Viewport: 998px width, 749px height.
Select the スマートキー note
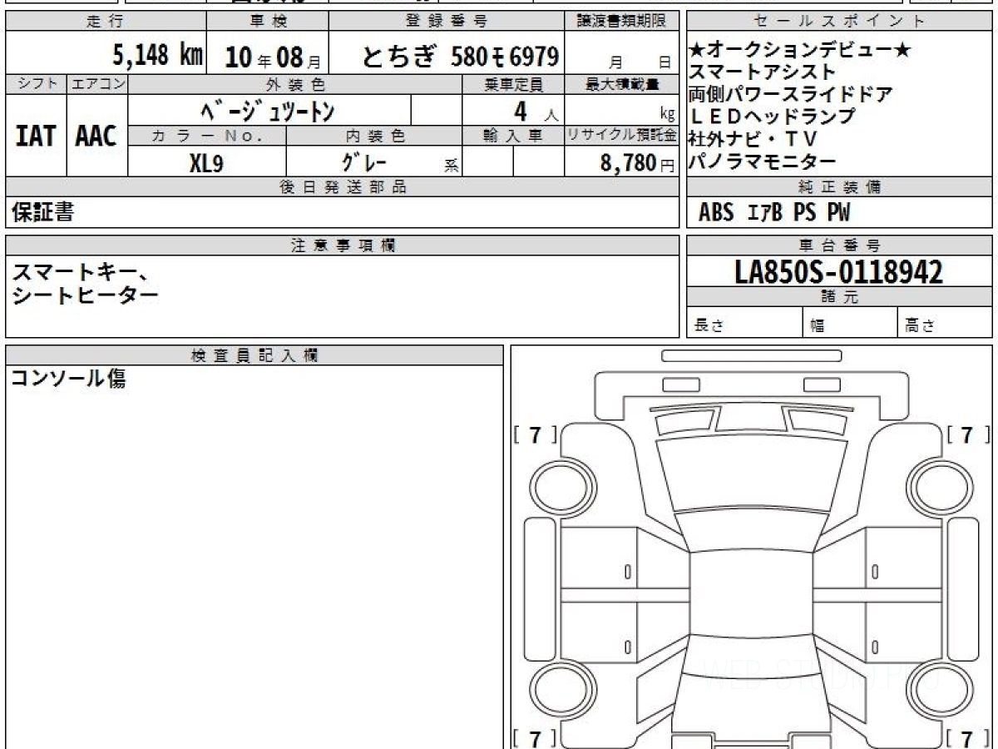click(80, 271)
